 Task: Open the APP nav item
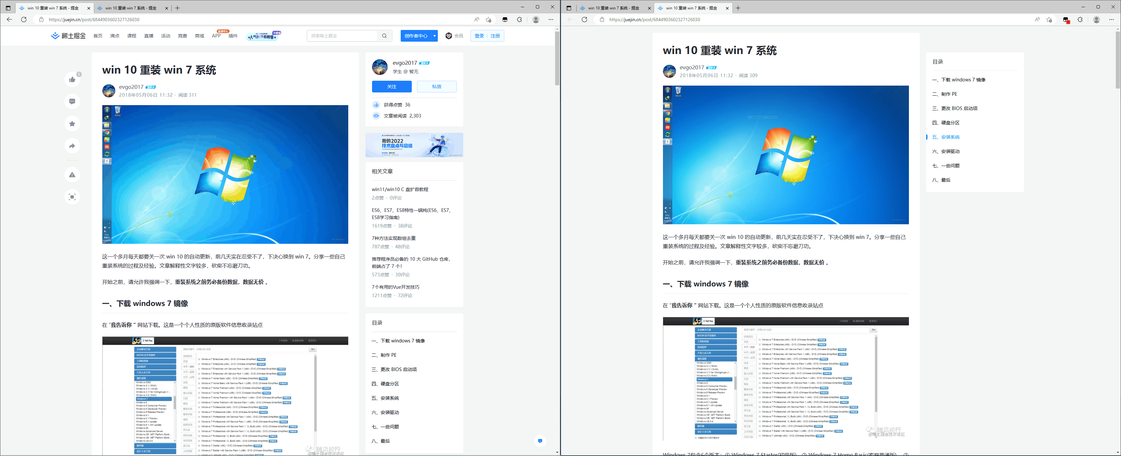tap(216, 36)
